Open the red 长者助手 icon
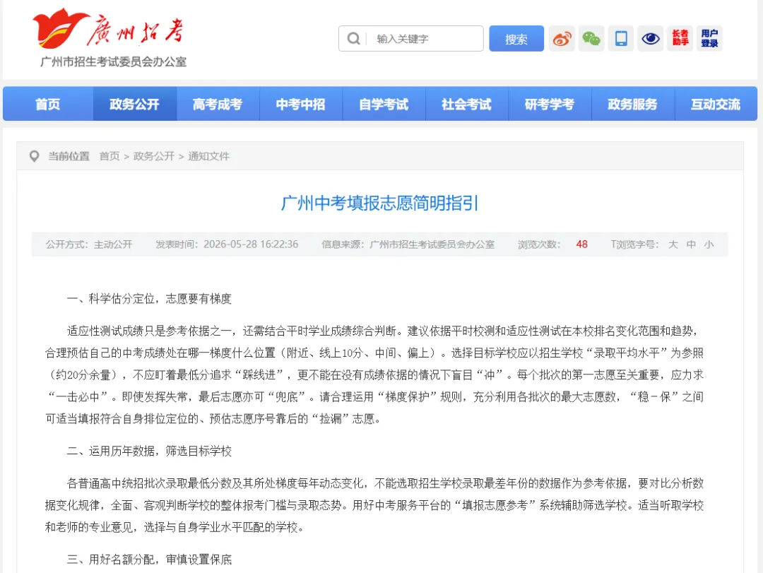The height and width of the screenshot is (573, 763). [x=680, y=38]
